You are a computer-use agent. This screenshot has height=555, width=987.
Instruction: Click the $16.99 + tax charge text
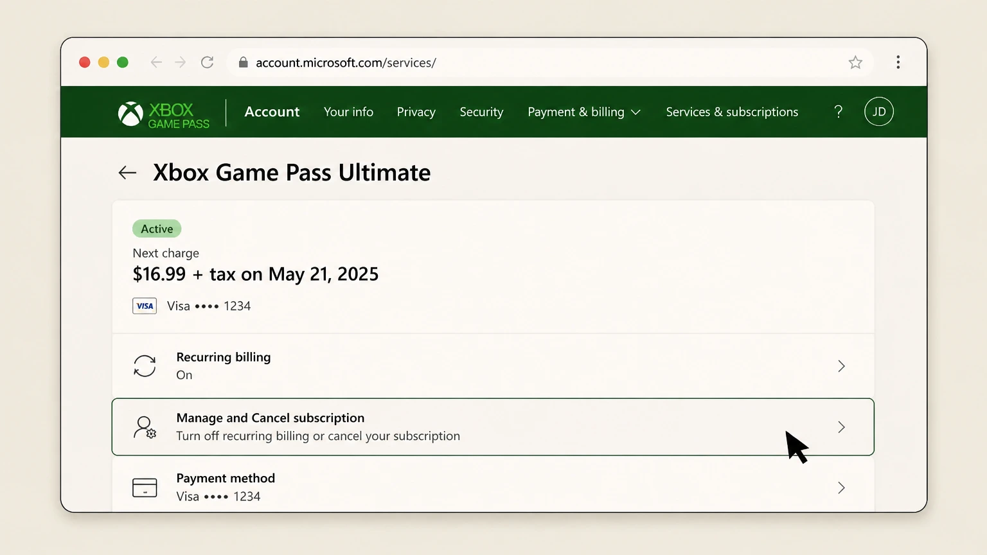click(255, 274)
